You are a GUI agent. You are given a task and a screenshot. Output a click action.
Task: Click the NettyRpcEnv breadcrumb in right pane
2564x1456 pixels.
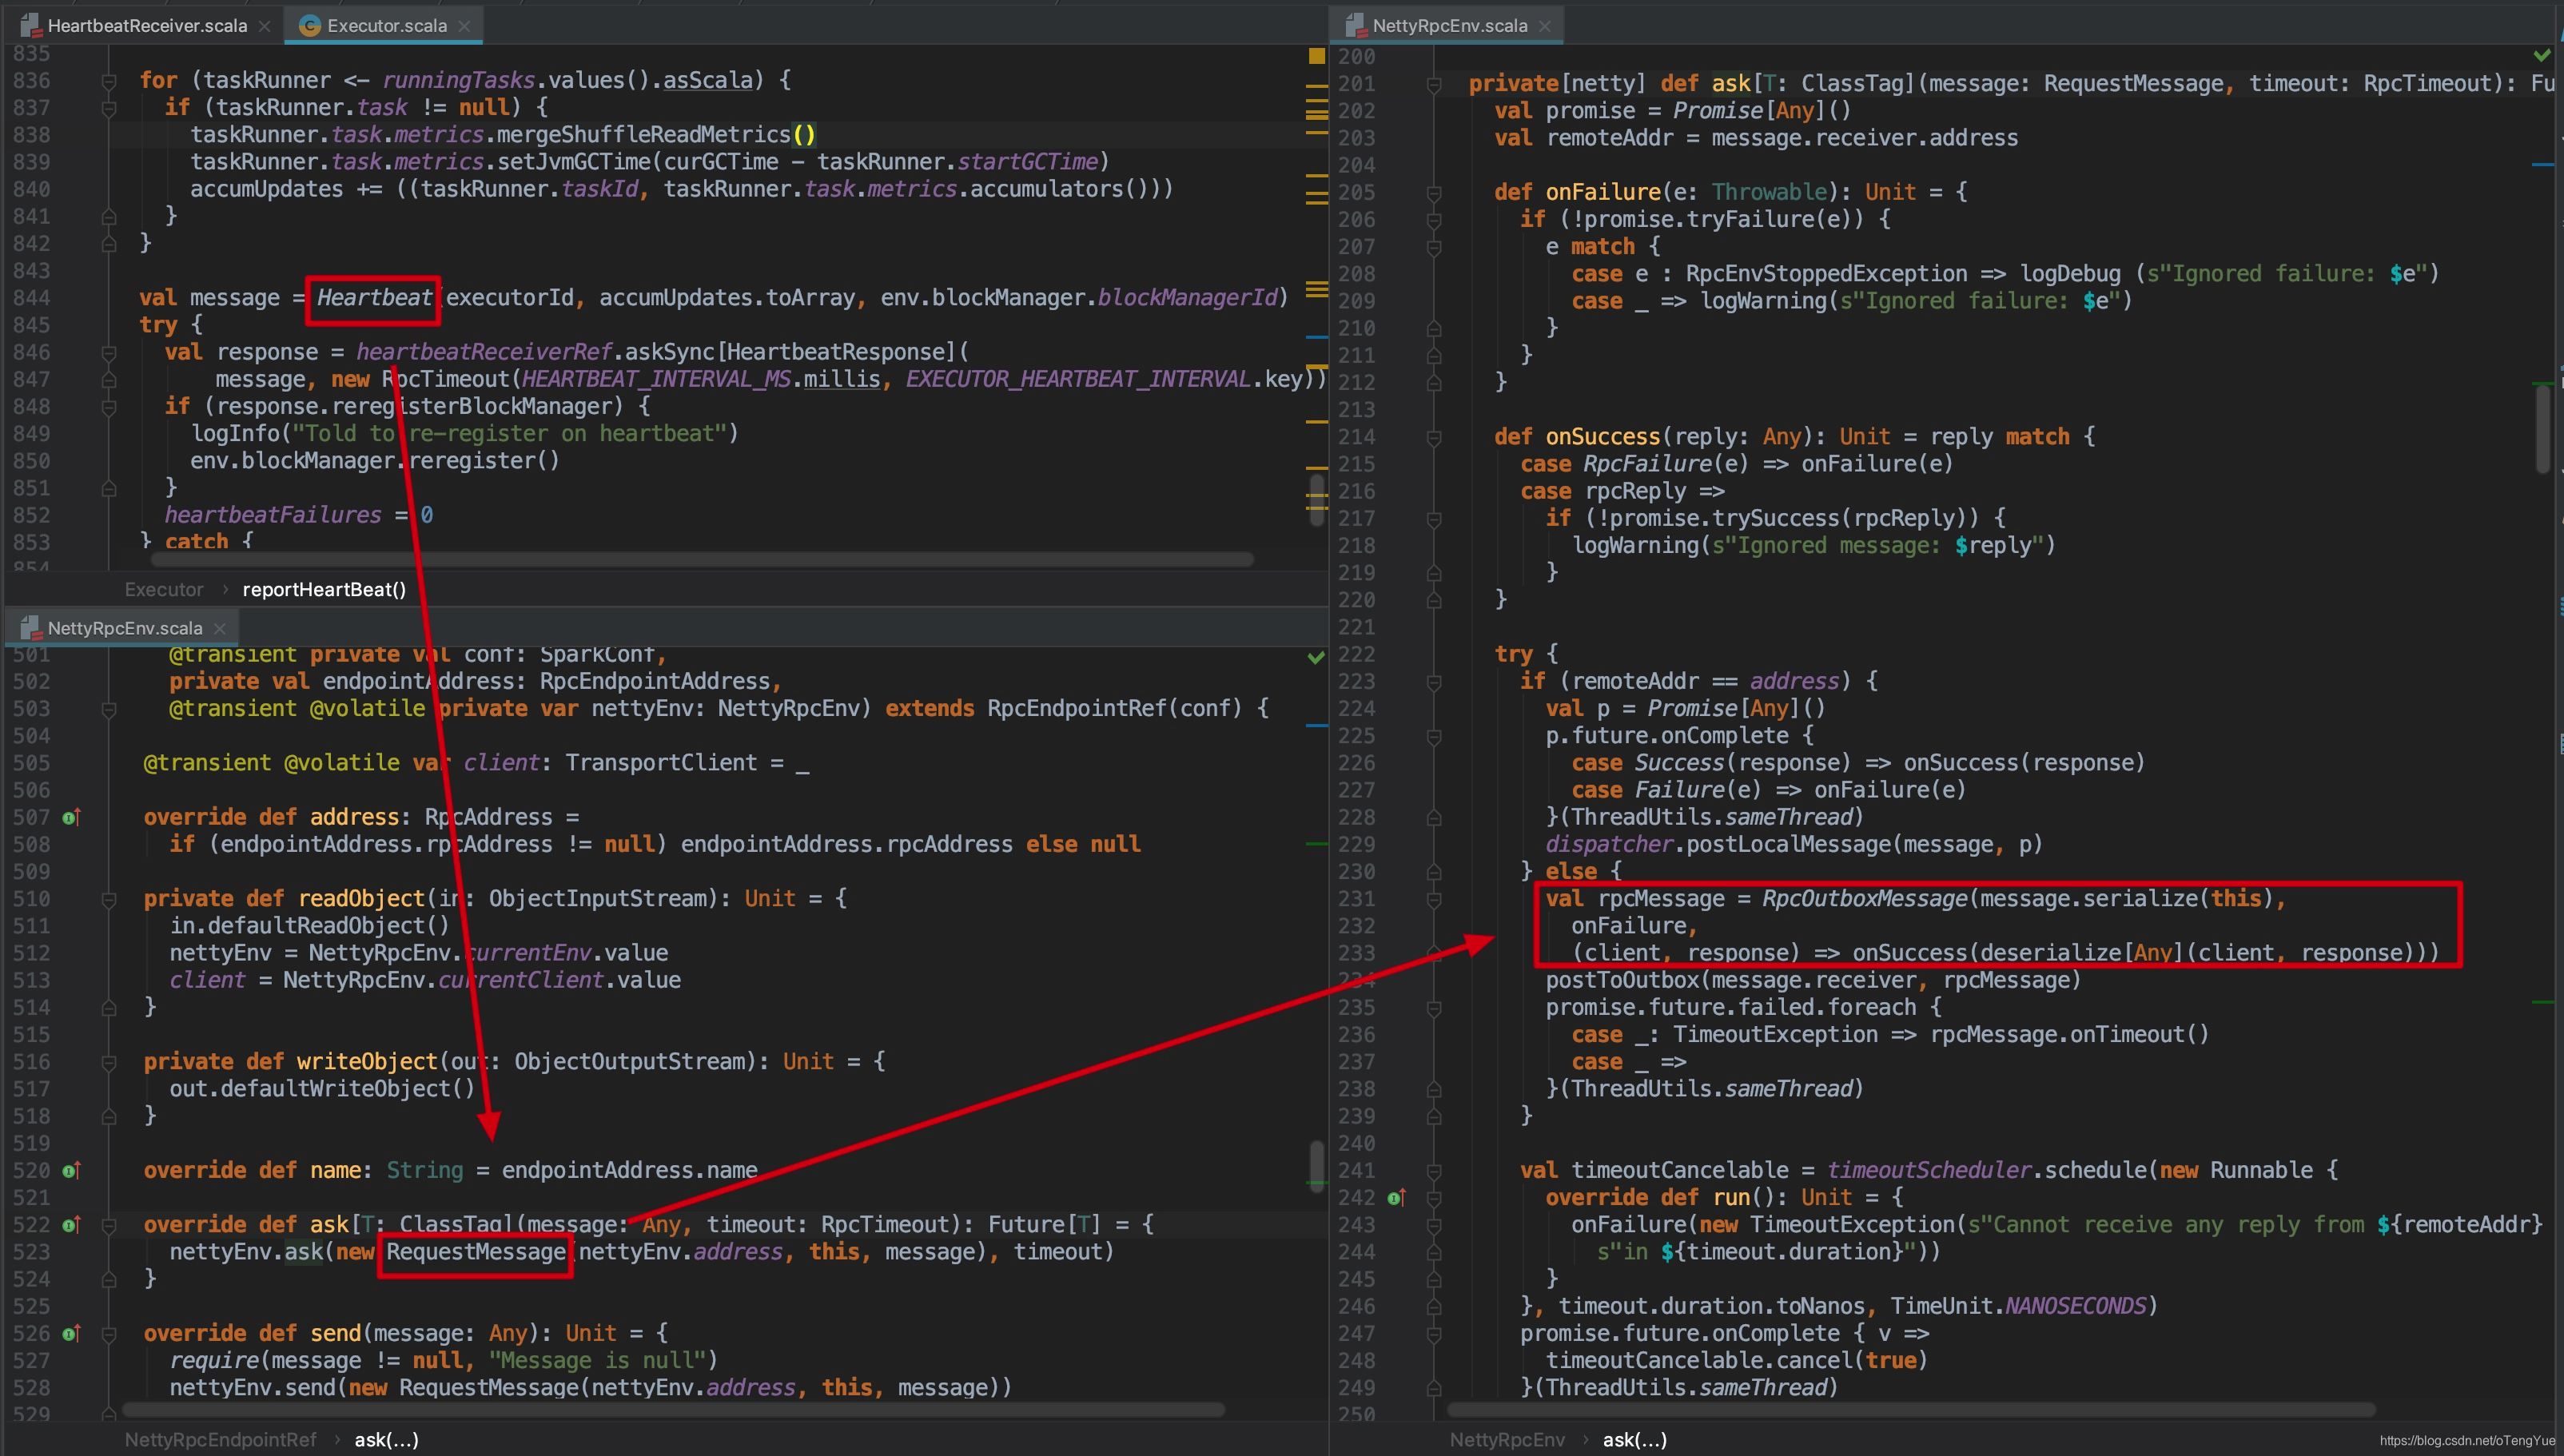(1507, 1439)
